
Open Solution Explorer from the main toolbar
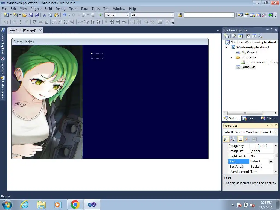[x=240, y=15]
